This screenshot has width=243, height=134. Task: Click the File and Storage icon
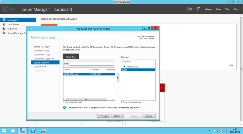coord(4,33)
